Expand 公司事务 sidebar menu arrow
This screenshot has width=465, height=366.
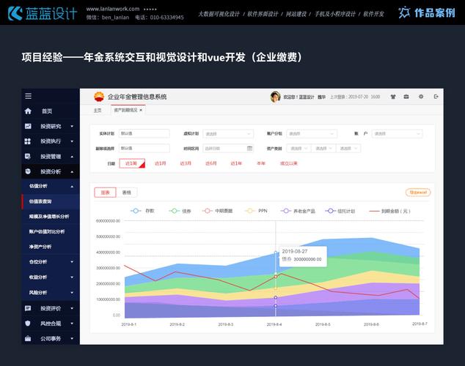pos(72,338)
